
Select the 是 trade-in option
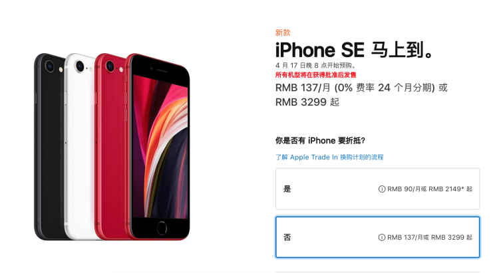(x=377, y=189)
